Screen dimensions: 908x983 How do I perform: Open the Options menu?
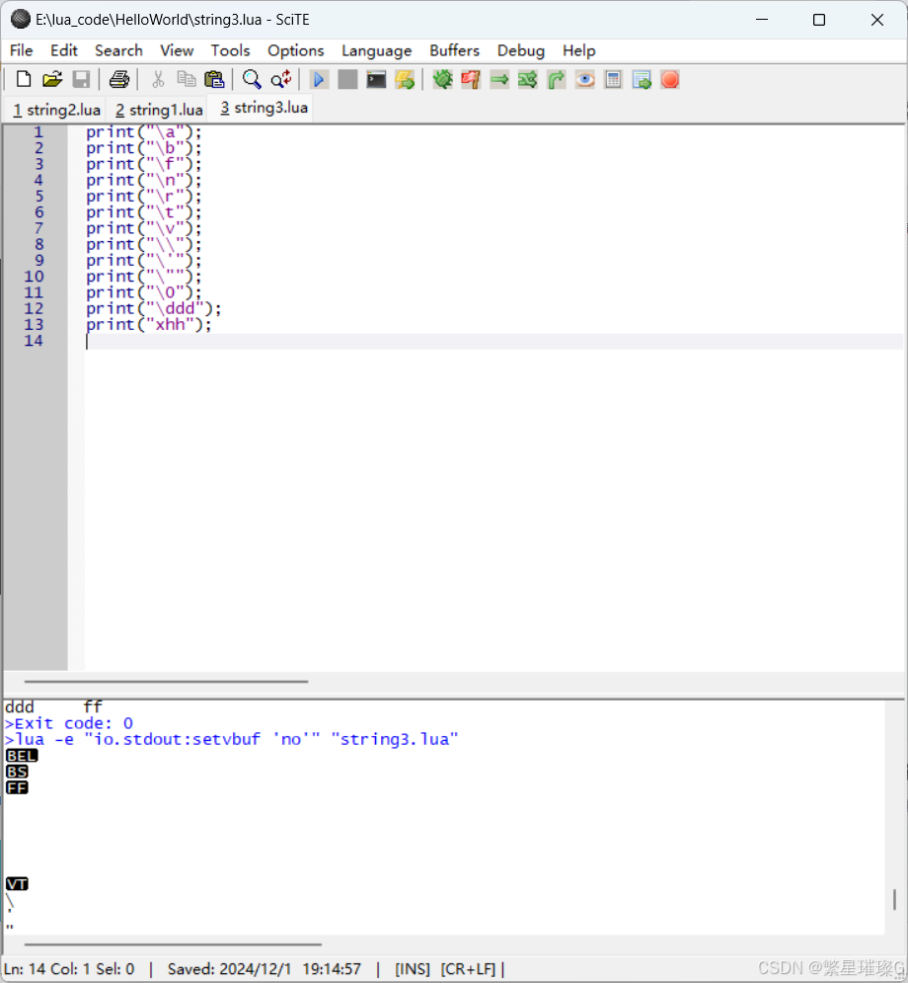(295, 50)
